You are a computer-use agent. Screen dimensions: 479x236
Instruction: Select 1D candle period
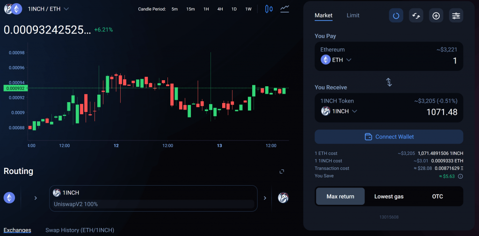click(x=234, y=9)
